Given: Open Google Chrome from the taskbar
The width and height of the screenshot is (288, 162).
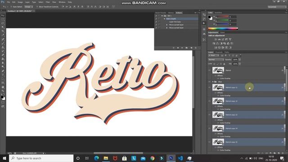Looking at the screenshot, I should (152, 158).
